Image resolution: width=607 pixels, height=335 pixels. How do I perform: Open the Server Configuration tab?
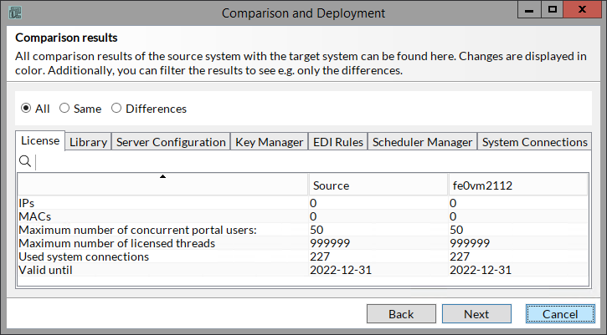[171, 142]
